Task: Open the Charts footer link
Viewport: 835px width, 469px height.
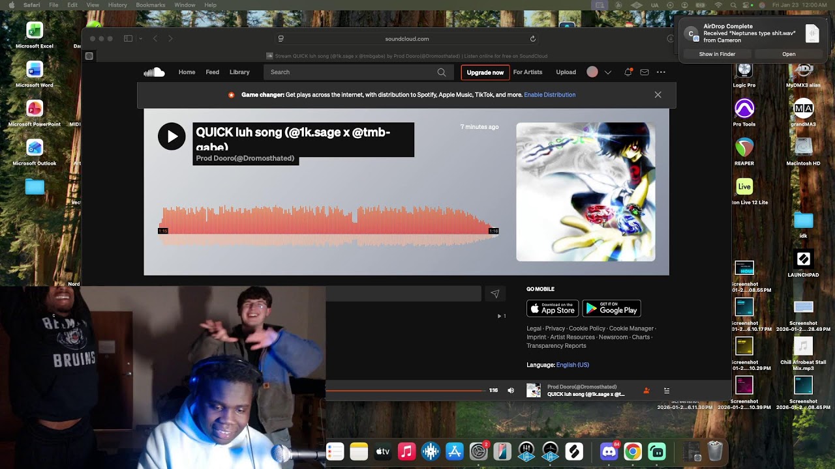Action: pos(641,337)
